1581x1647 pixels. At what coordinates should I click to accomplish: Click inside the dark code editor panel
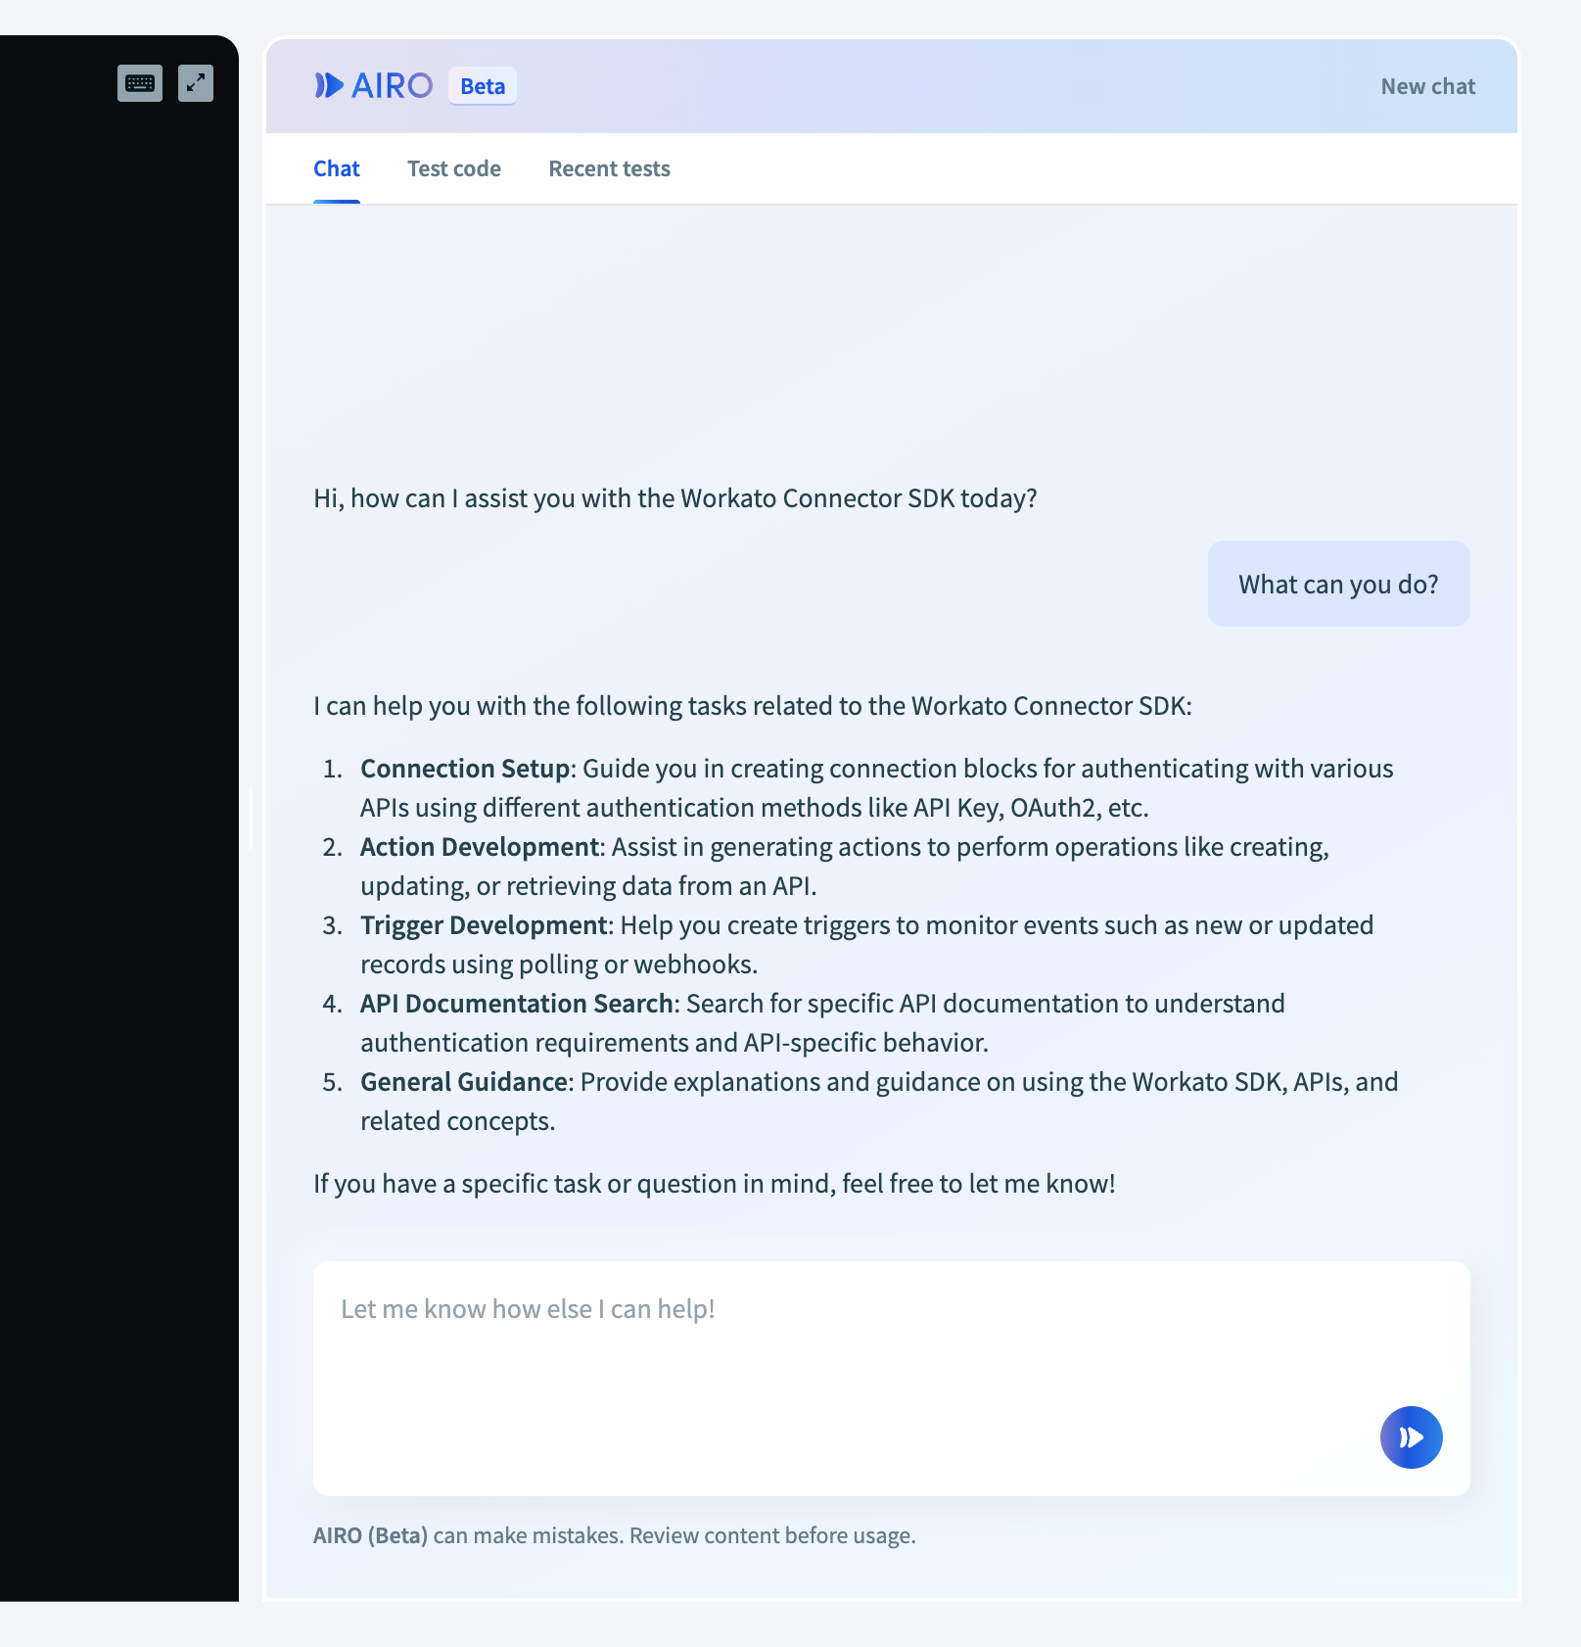coord(117,783)
